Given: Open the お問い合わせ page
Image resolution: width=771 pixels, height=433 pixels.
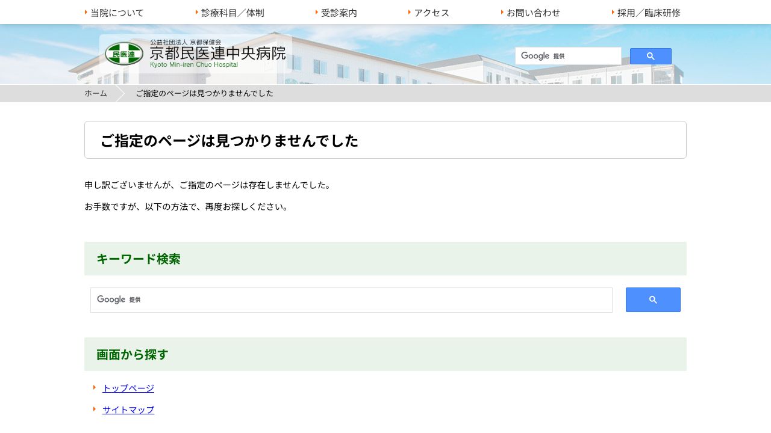Looking at the screenshot, I should [533, 12].
